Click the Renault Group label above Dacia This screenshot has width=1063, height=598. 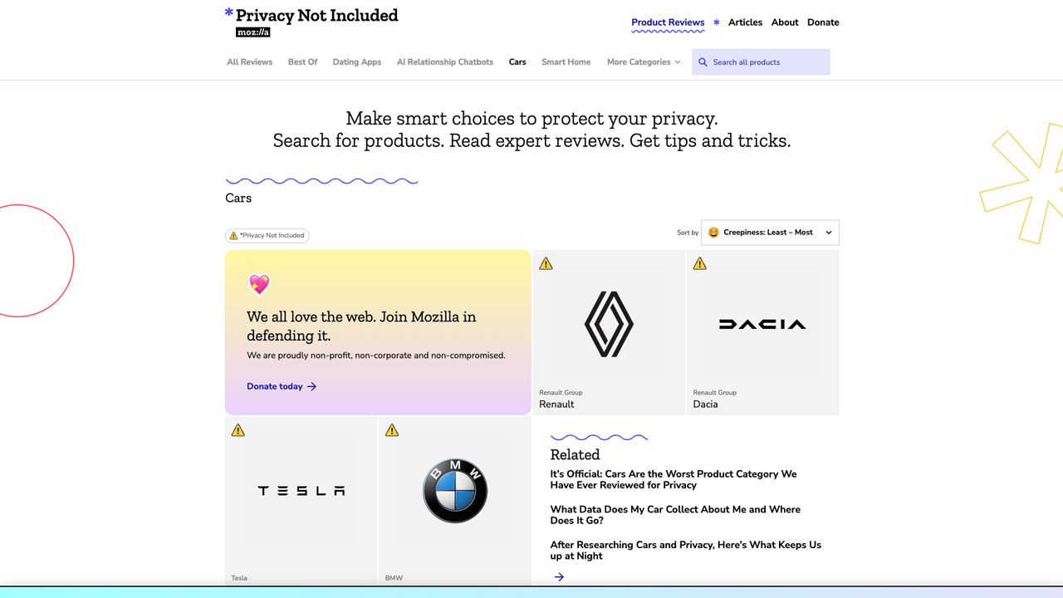coord(715,393)
